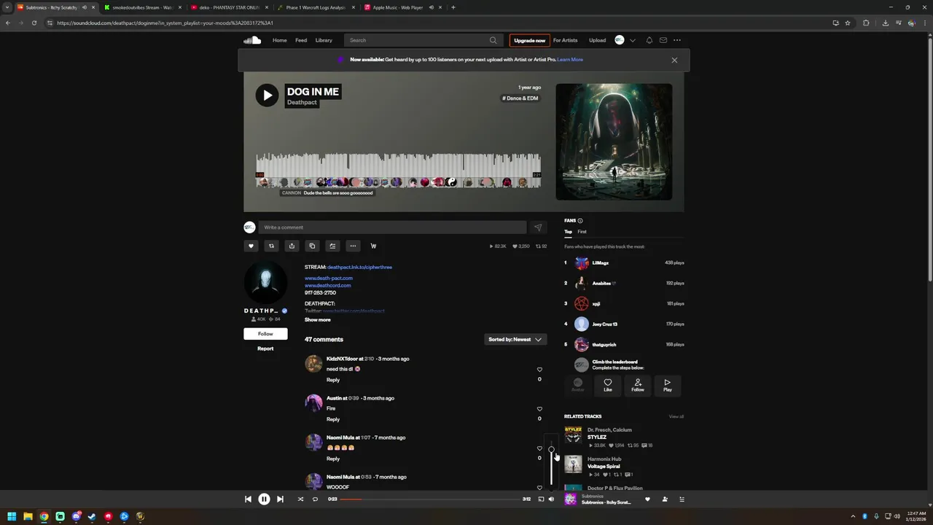Toggle repeat in the player bar

(315, 499)
